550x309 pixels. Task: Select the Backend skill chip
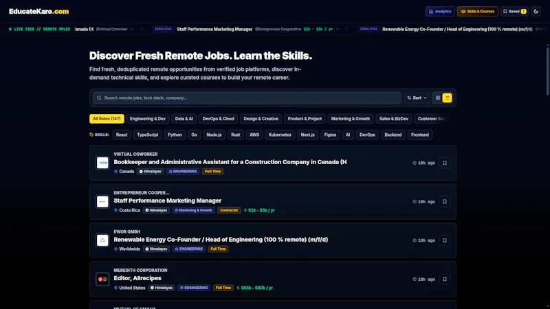click(393, 135)
